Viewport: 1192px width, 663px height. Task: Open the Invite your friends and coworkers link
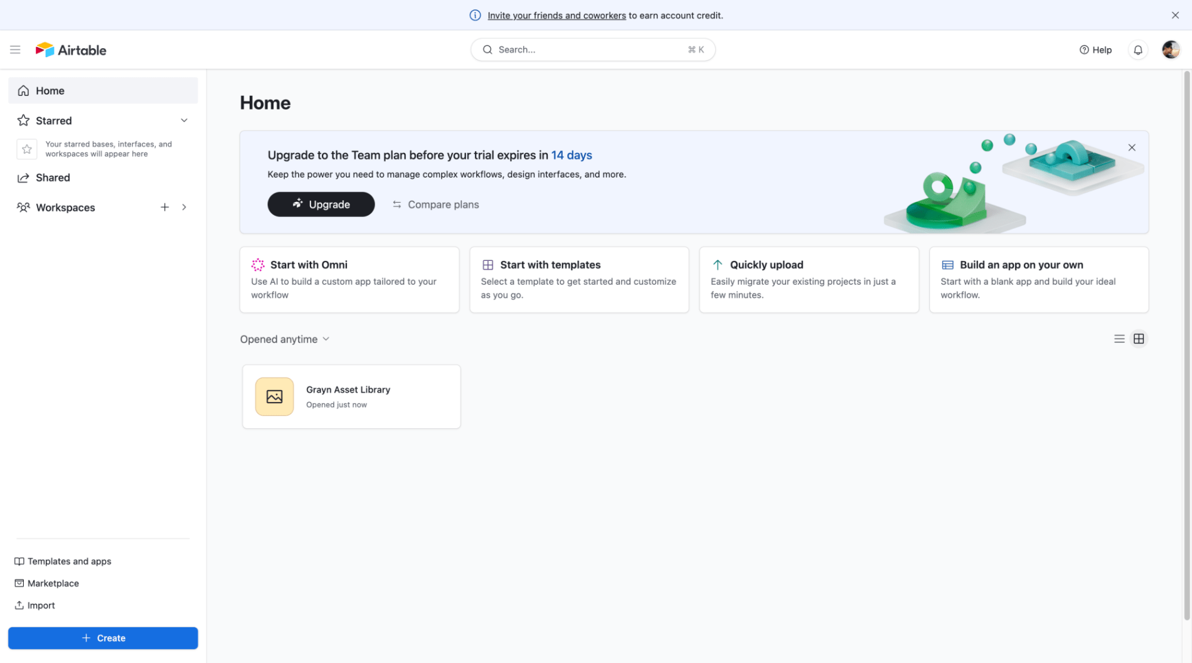(x=556, y=15)
